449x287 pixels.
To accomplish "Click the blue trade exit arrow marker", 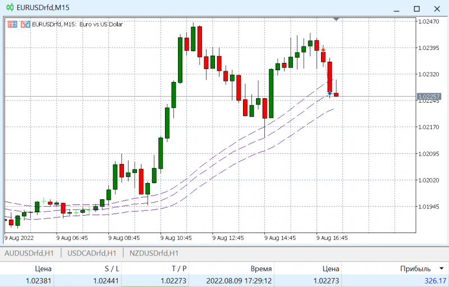I will click(x=329, y=93).
